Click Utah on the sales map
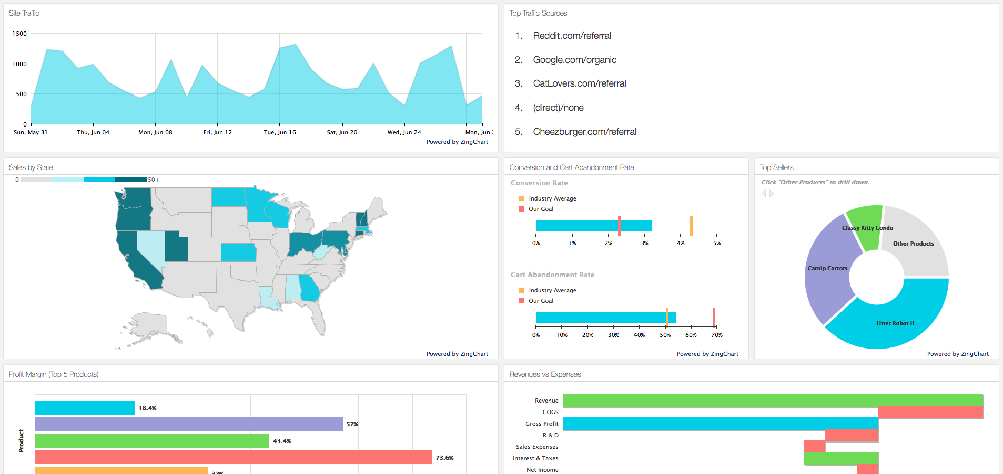 176,246
